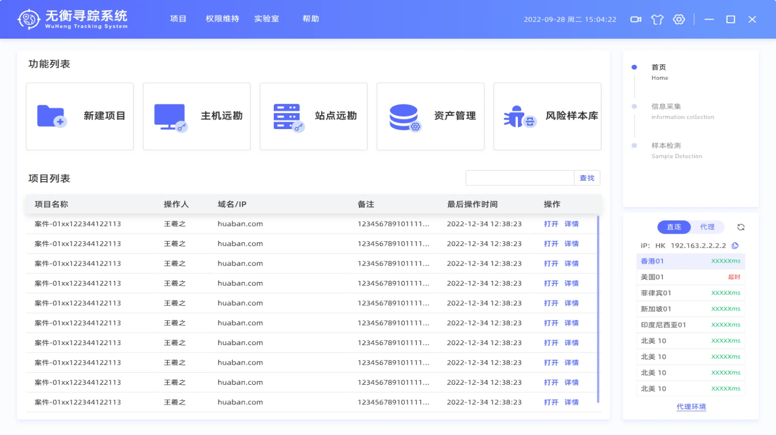Select the 菲律宾01 proxy node
Screen dimensions: 776x435
point(690,293)
